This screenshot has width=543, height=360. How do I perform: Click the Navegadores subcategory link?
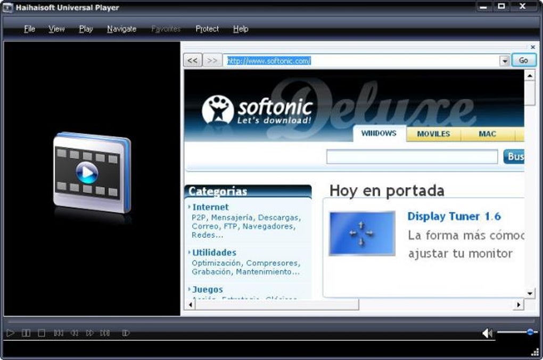coord(268,226)
